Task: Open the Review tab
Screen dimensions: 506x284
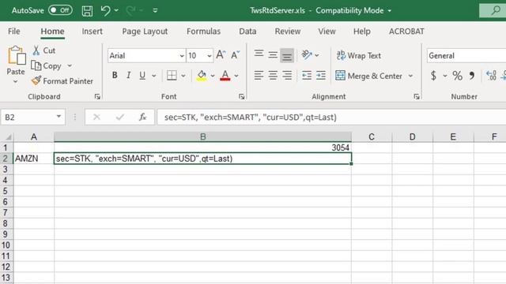Action: 288,32
